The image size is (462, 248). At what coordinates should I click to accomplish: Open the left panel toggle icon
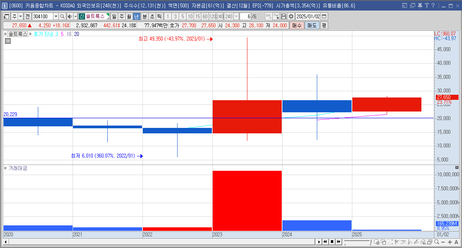(x=7, y=16)
